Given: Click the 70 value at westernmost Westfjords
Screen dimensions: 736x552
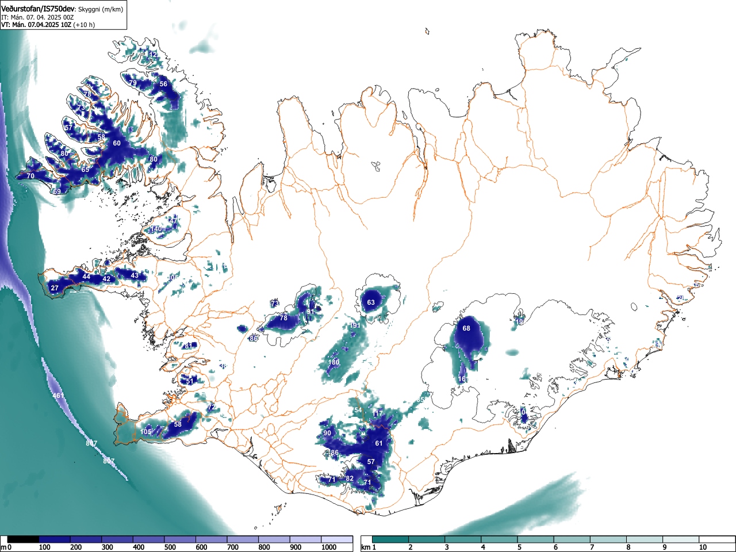Looking at the screenshot, I should click(30, 176).
